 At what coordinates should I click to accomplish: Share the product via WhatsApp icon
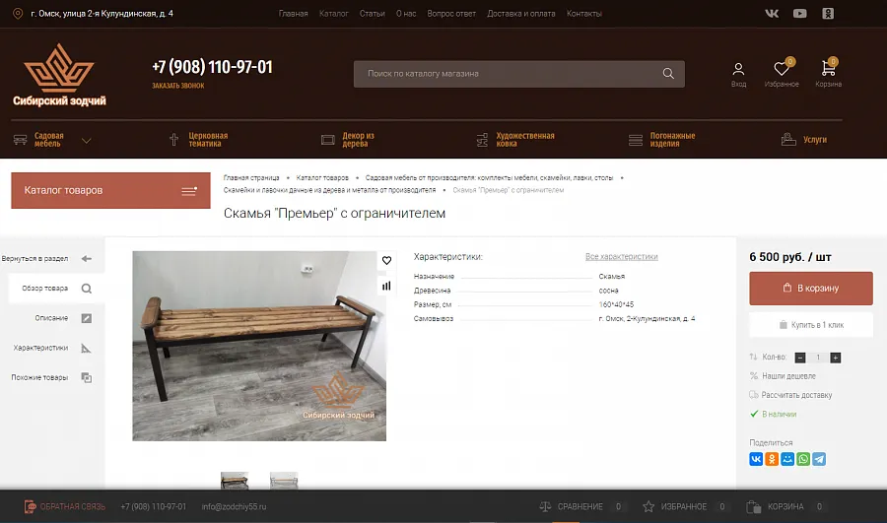pyautogui.click(x=803, y=459)
